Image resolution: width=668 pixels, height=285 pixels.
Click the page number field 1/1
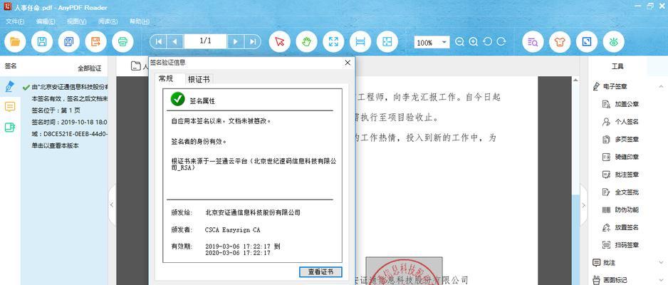point(205,41)
